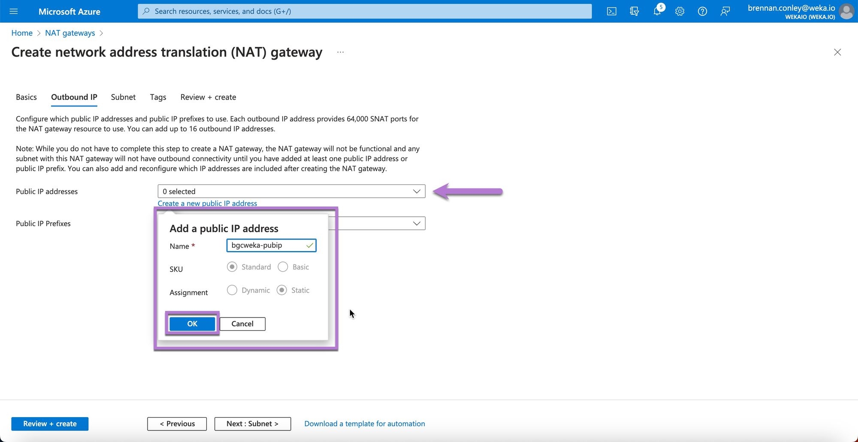Open the Help question mark icon
This screenshot has height=442, width=858.
click(702, 11)
